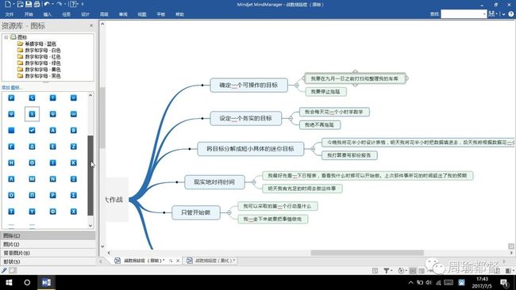The width and height of the screenshot is (516, 290).
Task: Select the blue Pi (Π) icon
Action: 32,195
